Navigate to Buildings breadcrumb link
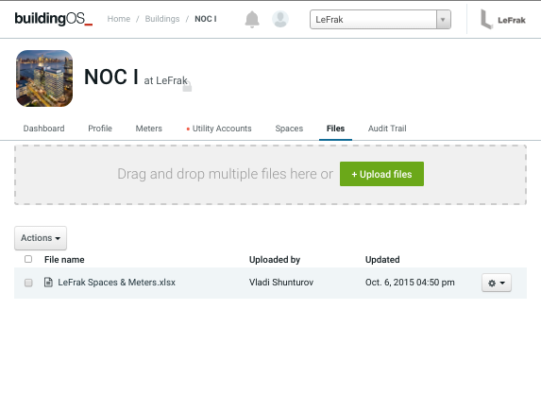The width and height of the screenshot is (541, 413). pos(162,19)
